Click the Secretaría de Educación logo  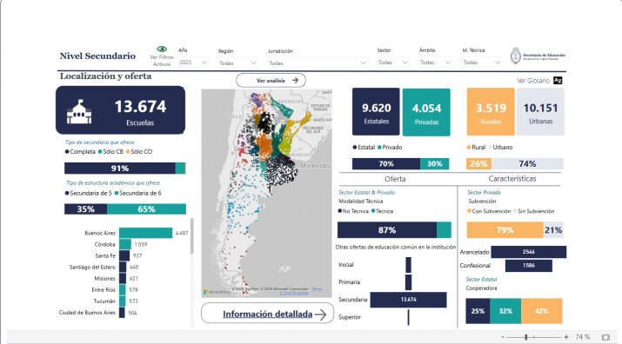[x=538, y=56]
